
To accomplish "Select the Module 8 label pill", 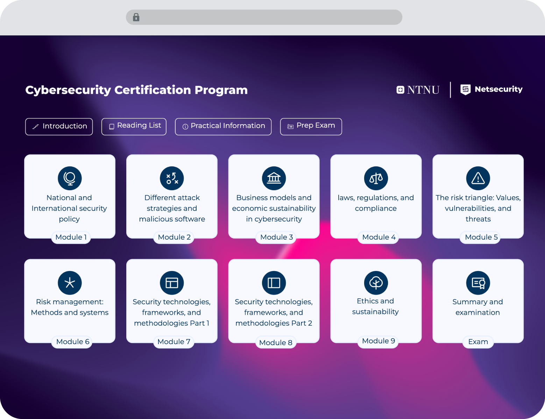I will 276,342.
